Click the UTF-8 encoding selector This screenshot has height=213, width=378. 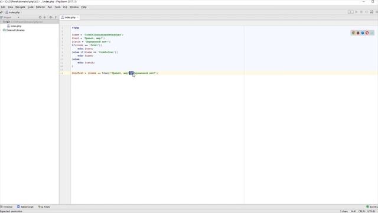pos(372,211)
